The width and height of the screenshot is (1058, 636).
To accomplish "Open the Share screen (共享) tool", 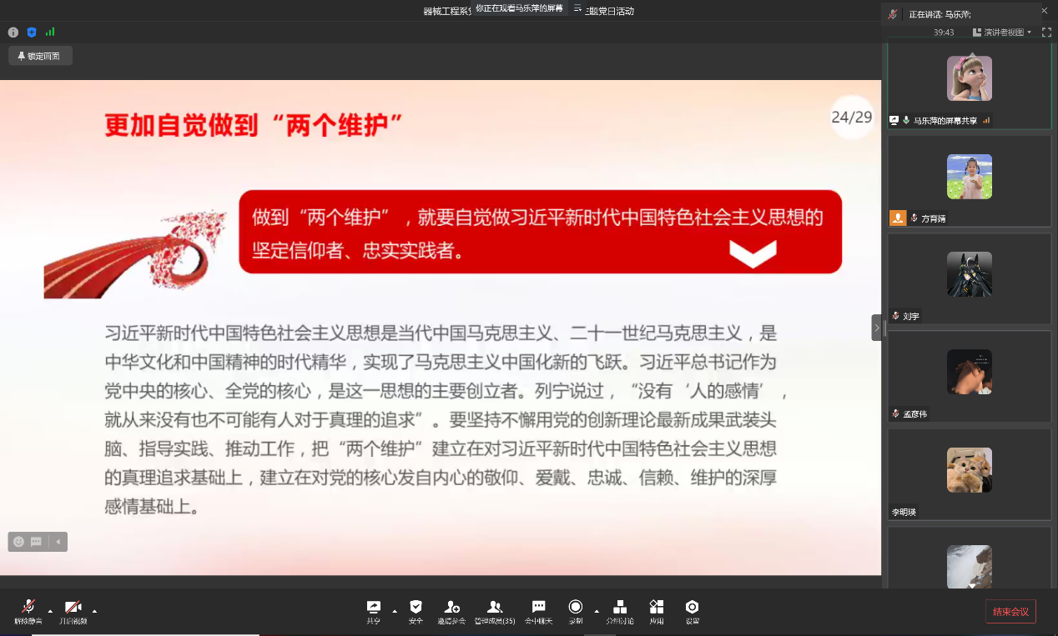I will pos(373,611).
